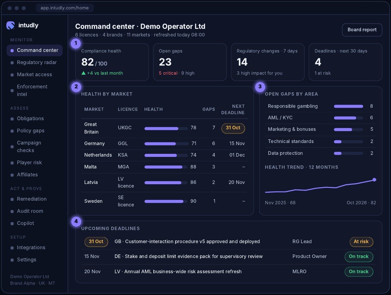Click the intudly logo icon

(x=10, y=25)
